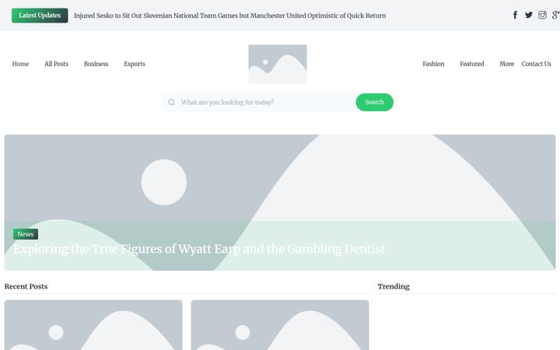This screenshot has height=350, width=560.
Task: Click the magnifier icon in search bar
Action: coord(171,102)
